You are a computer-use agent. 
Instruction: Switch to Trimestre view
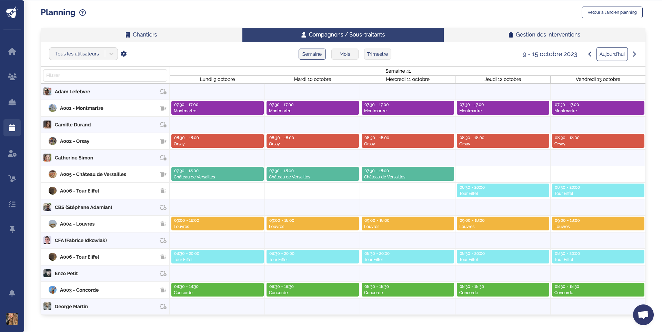coord(377,54)
